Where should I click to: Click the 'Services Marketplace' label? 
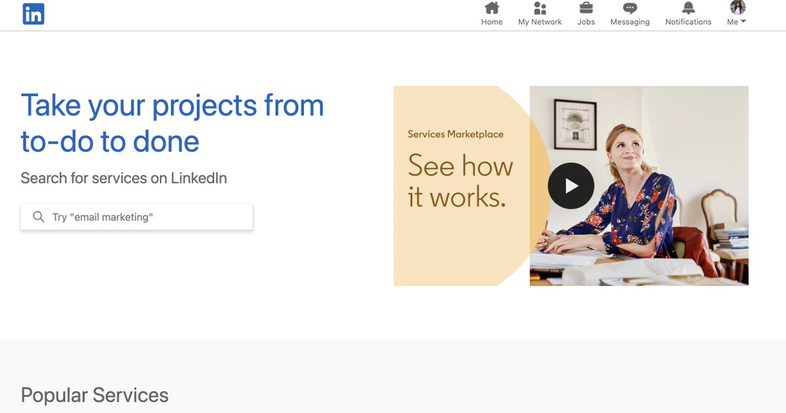(x=455, y=134)
